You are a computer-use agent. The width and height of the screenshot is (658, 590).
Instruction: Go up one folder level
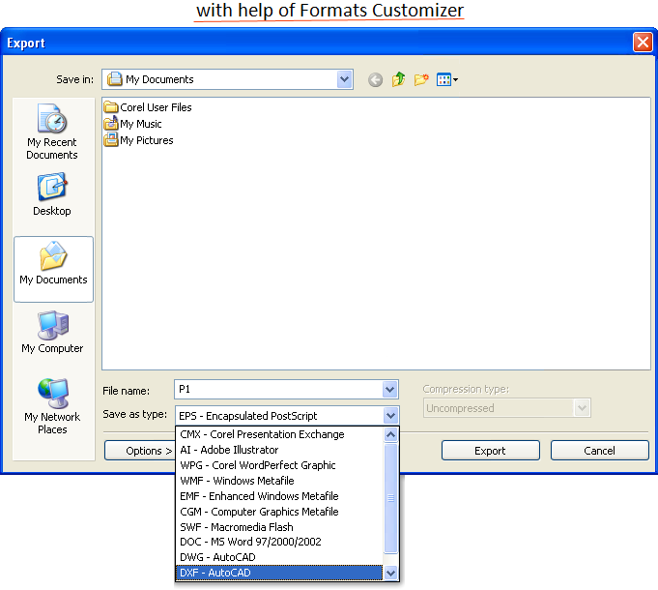pyautogui.click(x=398, y=80)
